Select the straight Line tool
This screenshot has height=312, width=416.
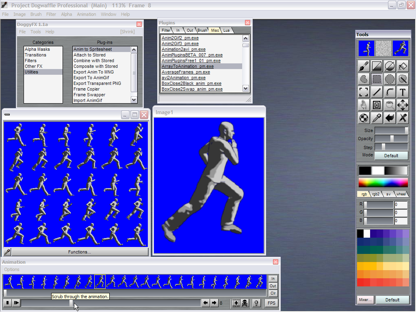click(377, 92)
